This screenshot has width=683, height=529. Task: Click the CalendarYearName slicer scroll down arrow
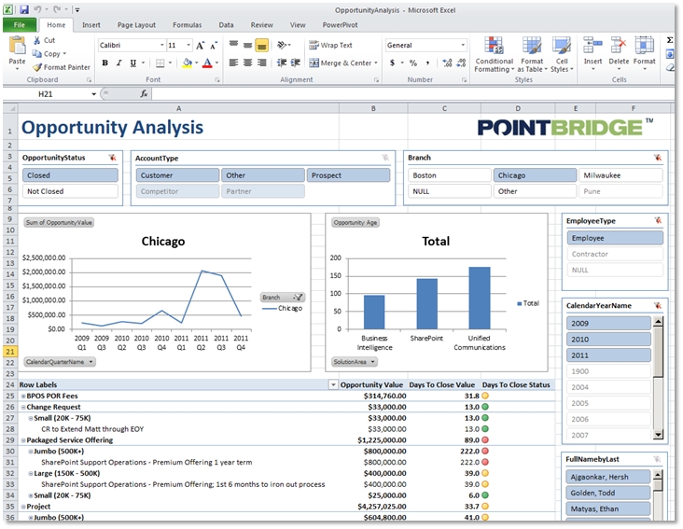(658, 434)
